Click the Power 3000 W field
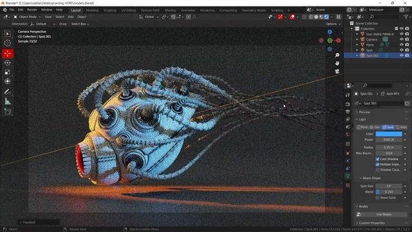This screenshot has height=232, width=412. [x=389, y=140]
